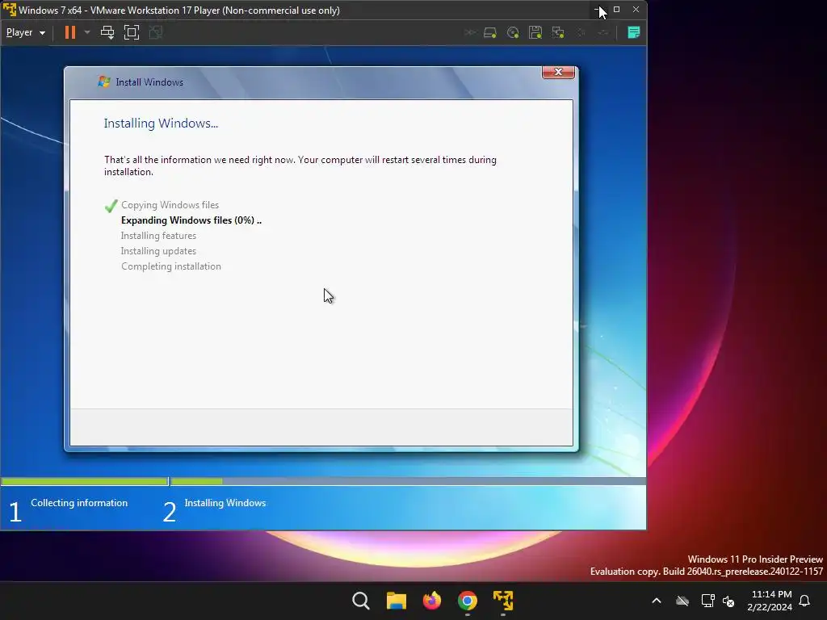Open the floppy drive device icon
827x620 pixels.
tap(535, 32)
